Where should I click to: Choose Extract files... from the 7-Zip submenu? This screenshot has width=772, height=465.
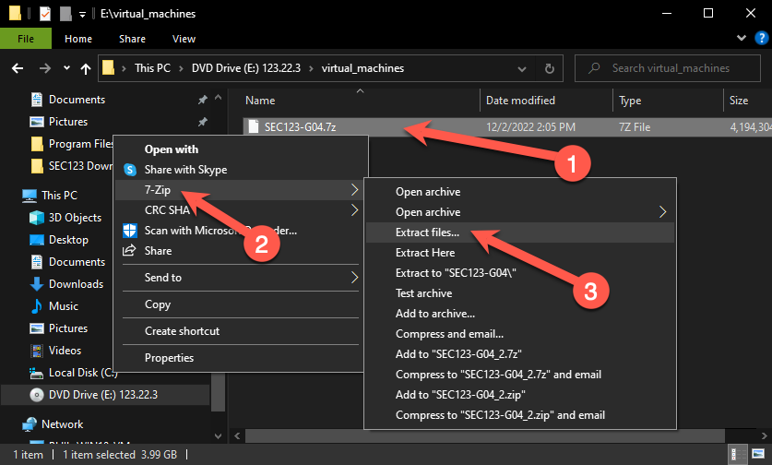(x=427, y=232)
